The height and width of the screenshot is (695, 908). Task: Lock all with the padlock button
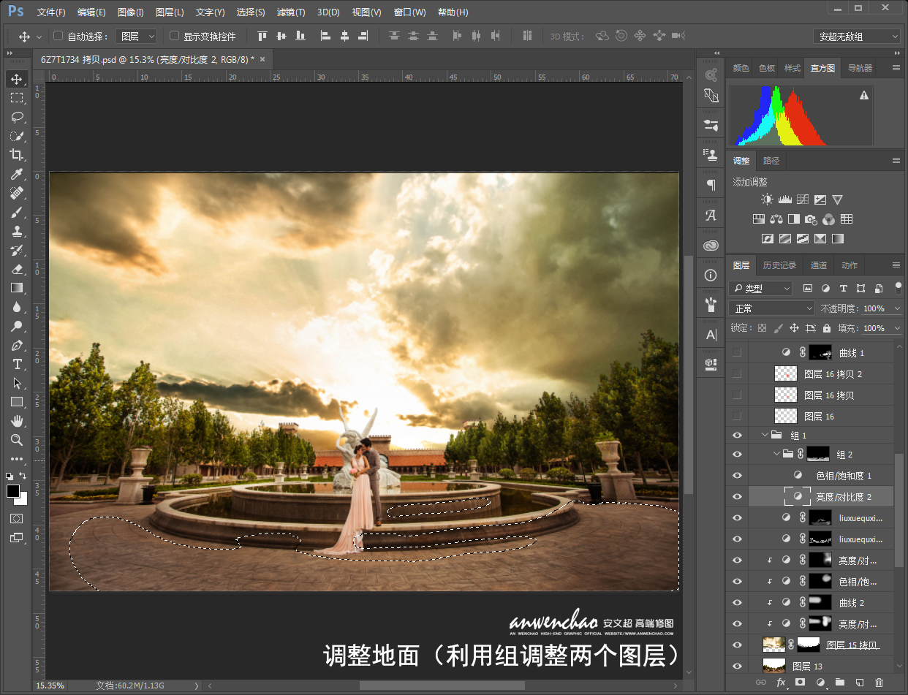pos(827,328)
